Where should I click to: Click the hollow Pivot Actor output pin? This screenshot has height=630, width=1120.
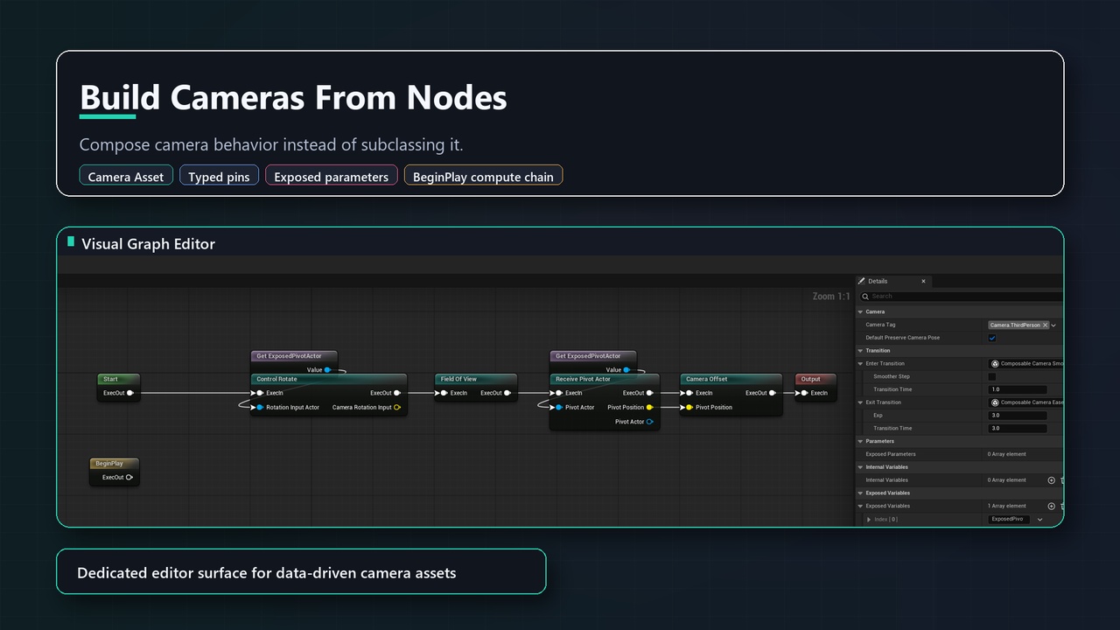[650, 422]
